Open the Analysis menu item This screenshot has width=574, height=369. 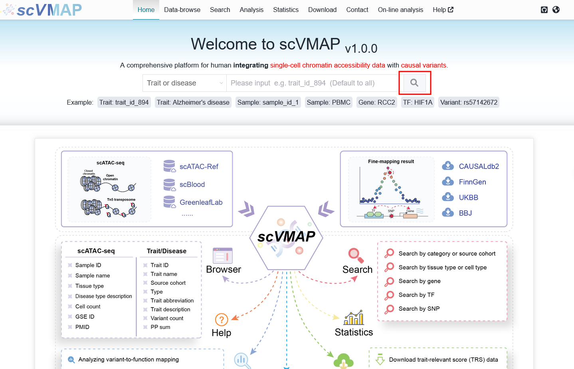(x=251, y=10)
